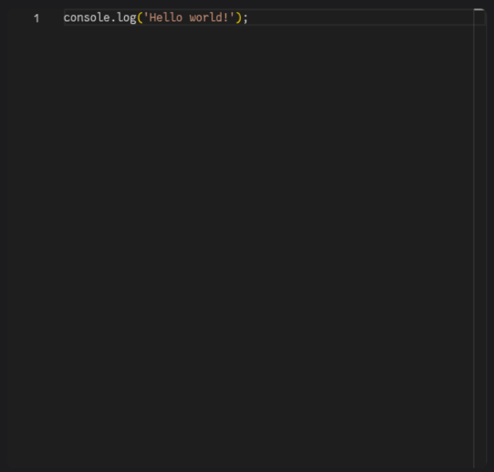494x472 pixels.
Task: Click the folding gutter between line number and code
Action: 54,18
